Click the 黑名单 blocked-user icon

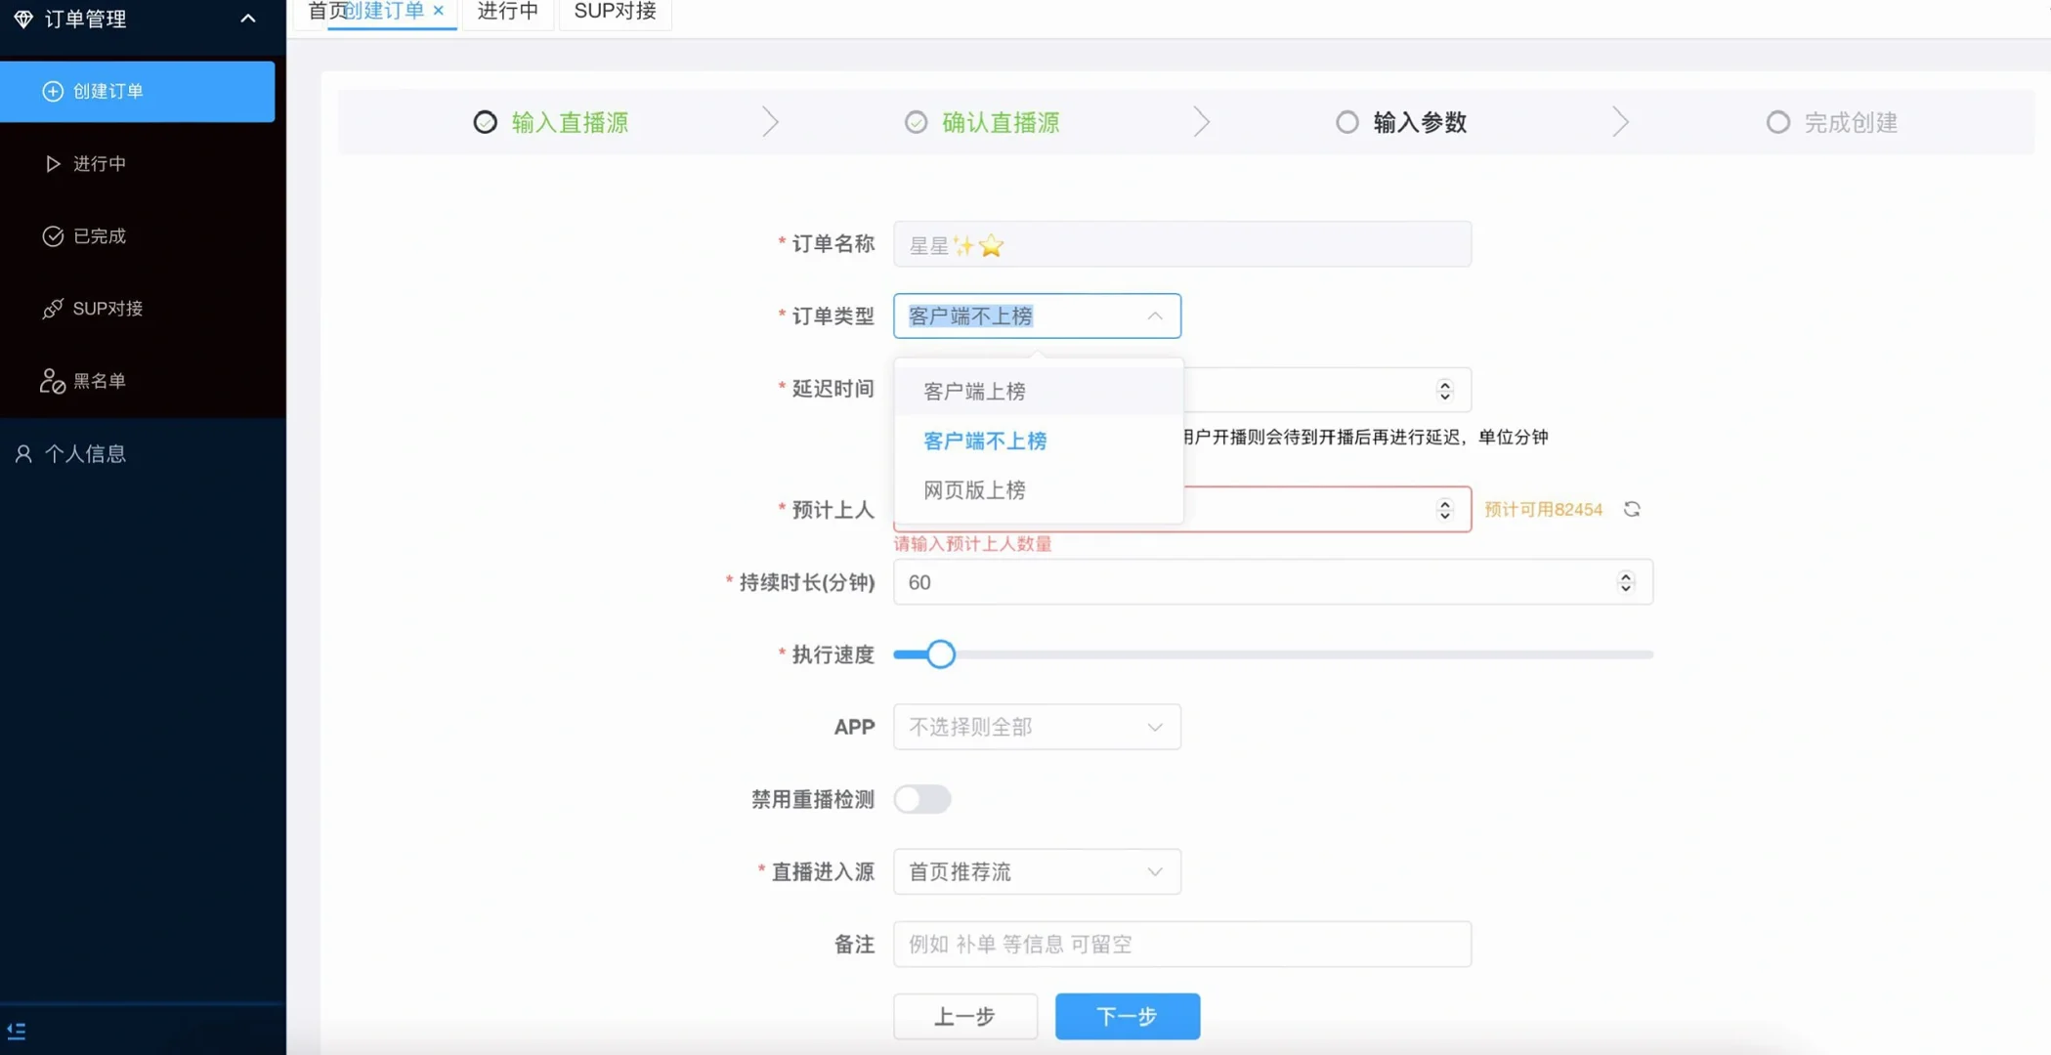pos(53,381)
